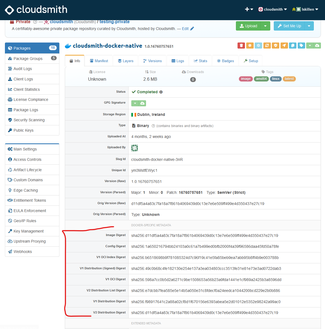Open Custom Domains sidebar item

click(x=32, y=180)
